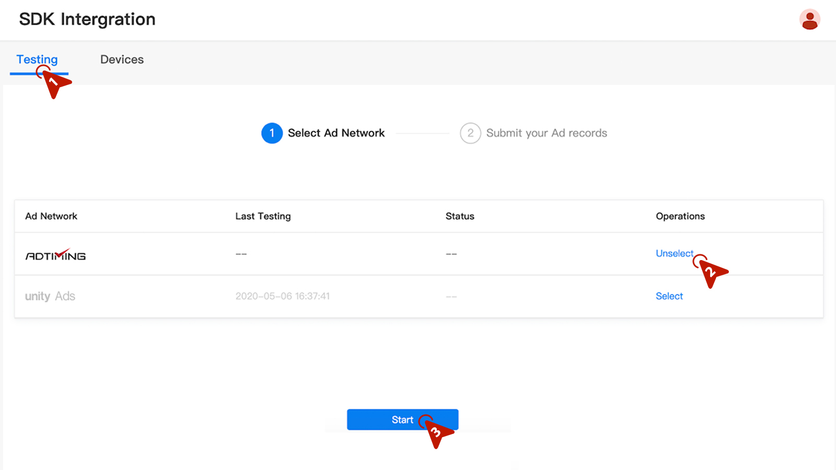
Task: Click step 2 circle Submit your Ad records
Action: [470, 133]
